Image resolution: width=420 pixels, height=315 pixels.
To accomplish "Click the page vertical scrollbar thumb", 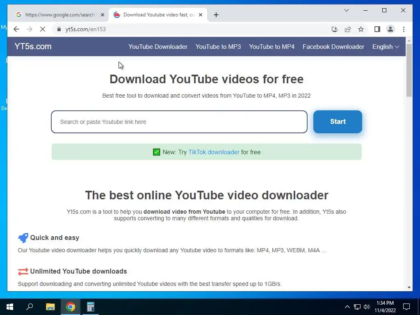I will [409, 70].
